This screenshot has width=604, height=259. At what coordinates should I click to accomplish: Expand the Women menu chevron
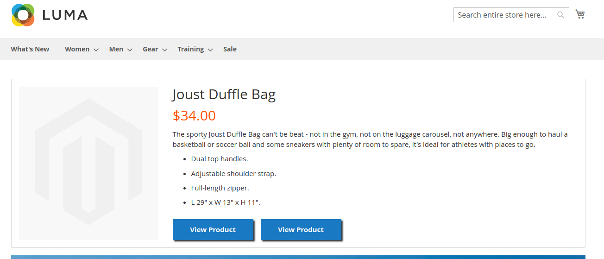[96, 50]
